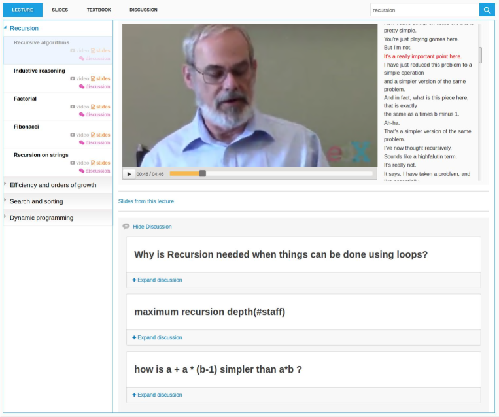
Task: Open discussion for Recursive algorithms
Action: pos(95,59)
